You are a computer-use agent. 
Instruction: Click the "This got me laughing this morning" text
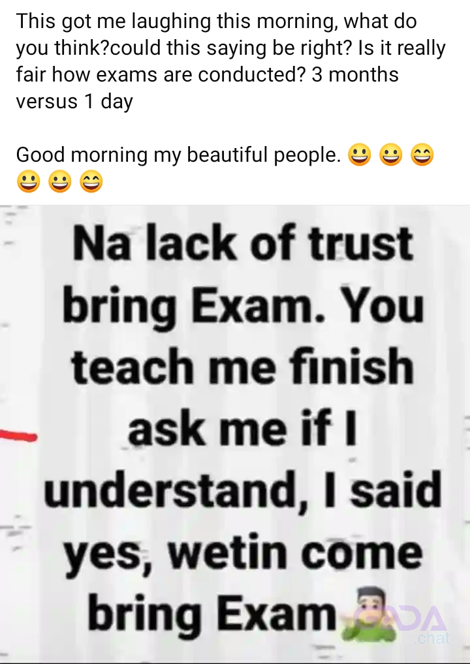coord(177,22)
